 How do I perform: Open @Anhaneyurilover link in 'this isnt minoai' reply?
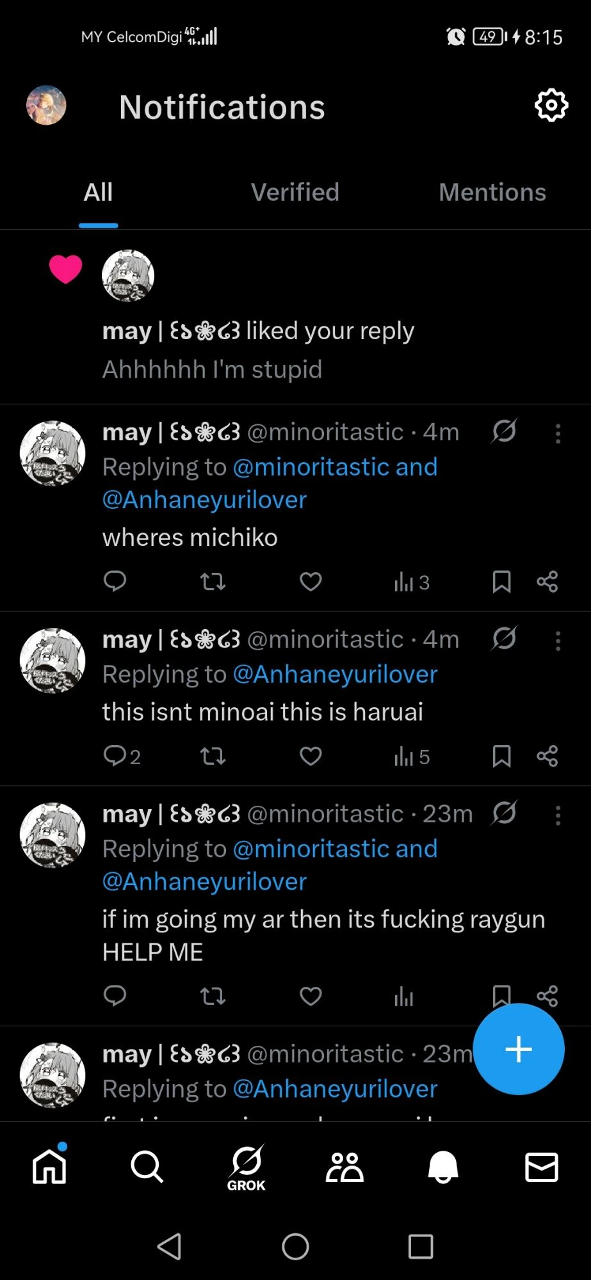pyautogui.click(x=335, y=674)
